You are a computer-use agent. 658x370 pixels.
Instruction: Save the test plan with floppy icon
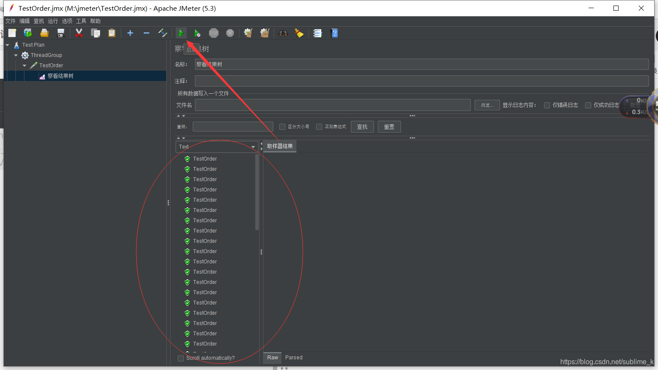(x=61, y=33)
